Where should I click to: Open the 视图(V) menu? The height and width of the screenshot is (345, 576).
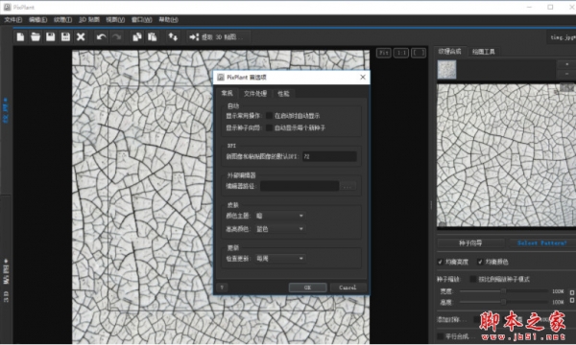point(115,20)
